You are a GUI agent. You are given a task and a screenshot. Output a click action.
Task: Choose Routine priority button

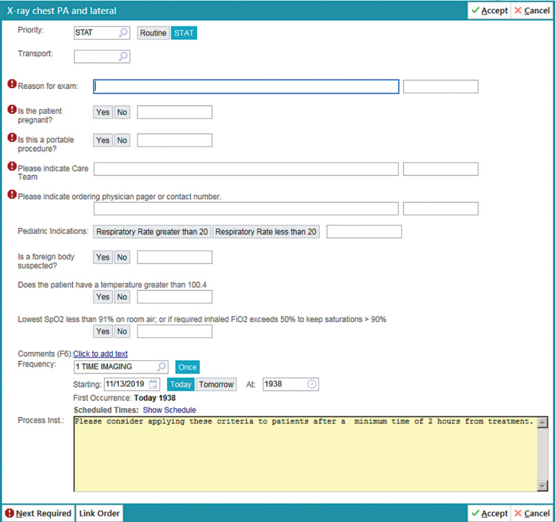[153, 33]
